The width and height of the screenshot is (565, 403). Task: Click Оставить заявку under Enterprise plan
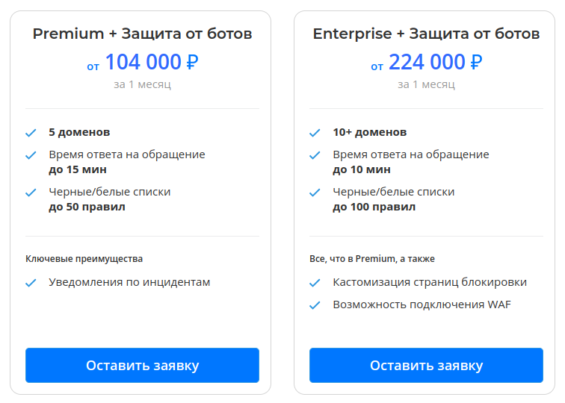[x=426, y=365]
